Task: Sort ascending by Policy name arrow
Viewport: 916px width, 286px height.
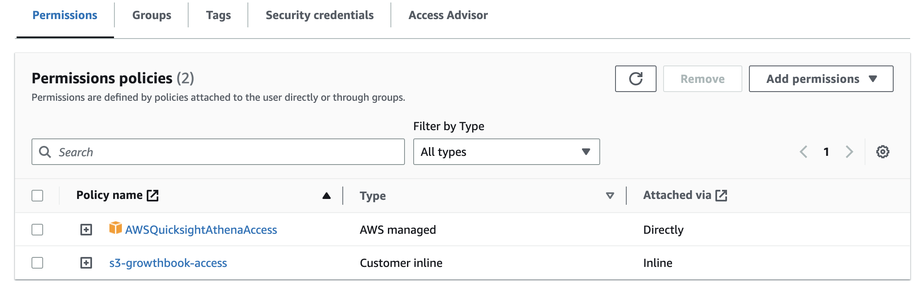Action: coord(327,196)
